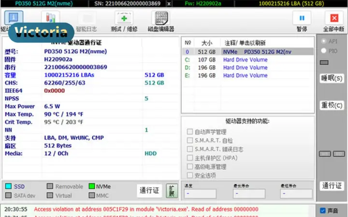Select the API radio button
The image size is (348, 217).
tap(323, 41)
